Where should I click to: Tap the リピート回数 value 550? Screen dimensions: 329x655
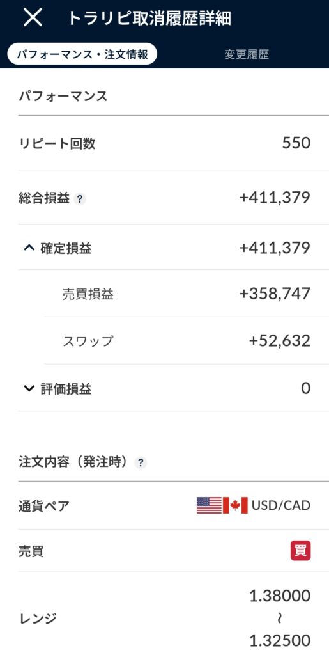tap(296, 143)
